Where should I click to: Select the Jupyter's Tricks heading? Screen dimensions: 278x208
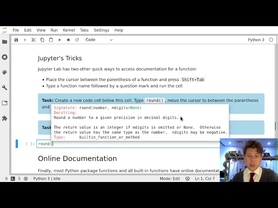[60, 58]
